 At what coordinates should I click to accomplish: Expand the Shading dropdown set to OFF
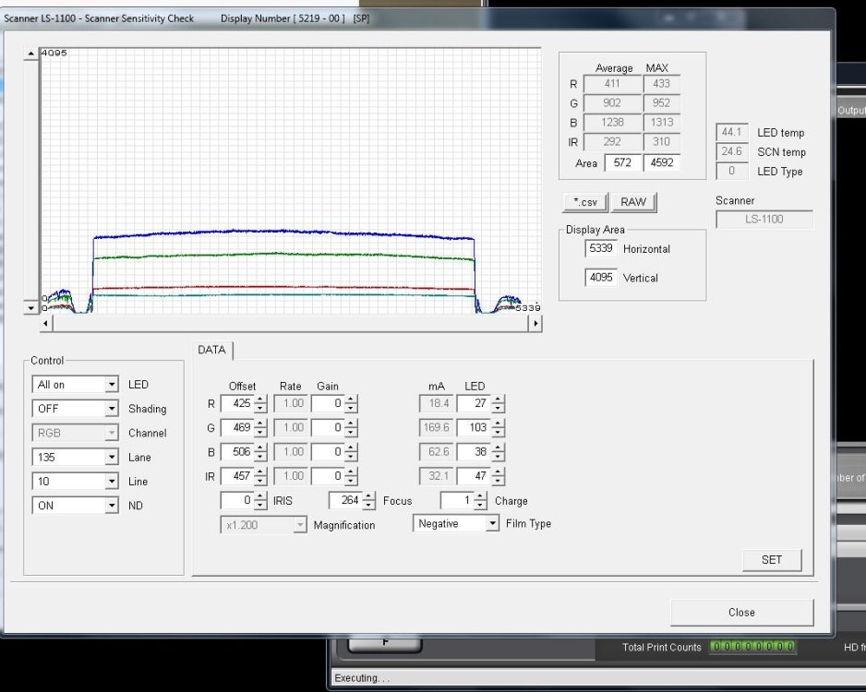point(76,409)
